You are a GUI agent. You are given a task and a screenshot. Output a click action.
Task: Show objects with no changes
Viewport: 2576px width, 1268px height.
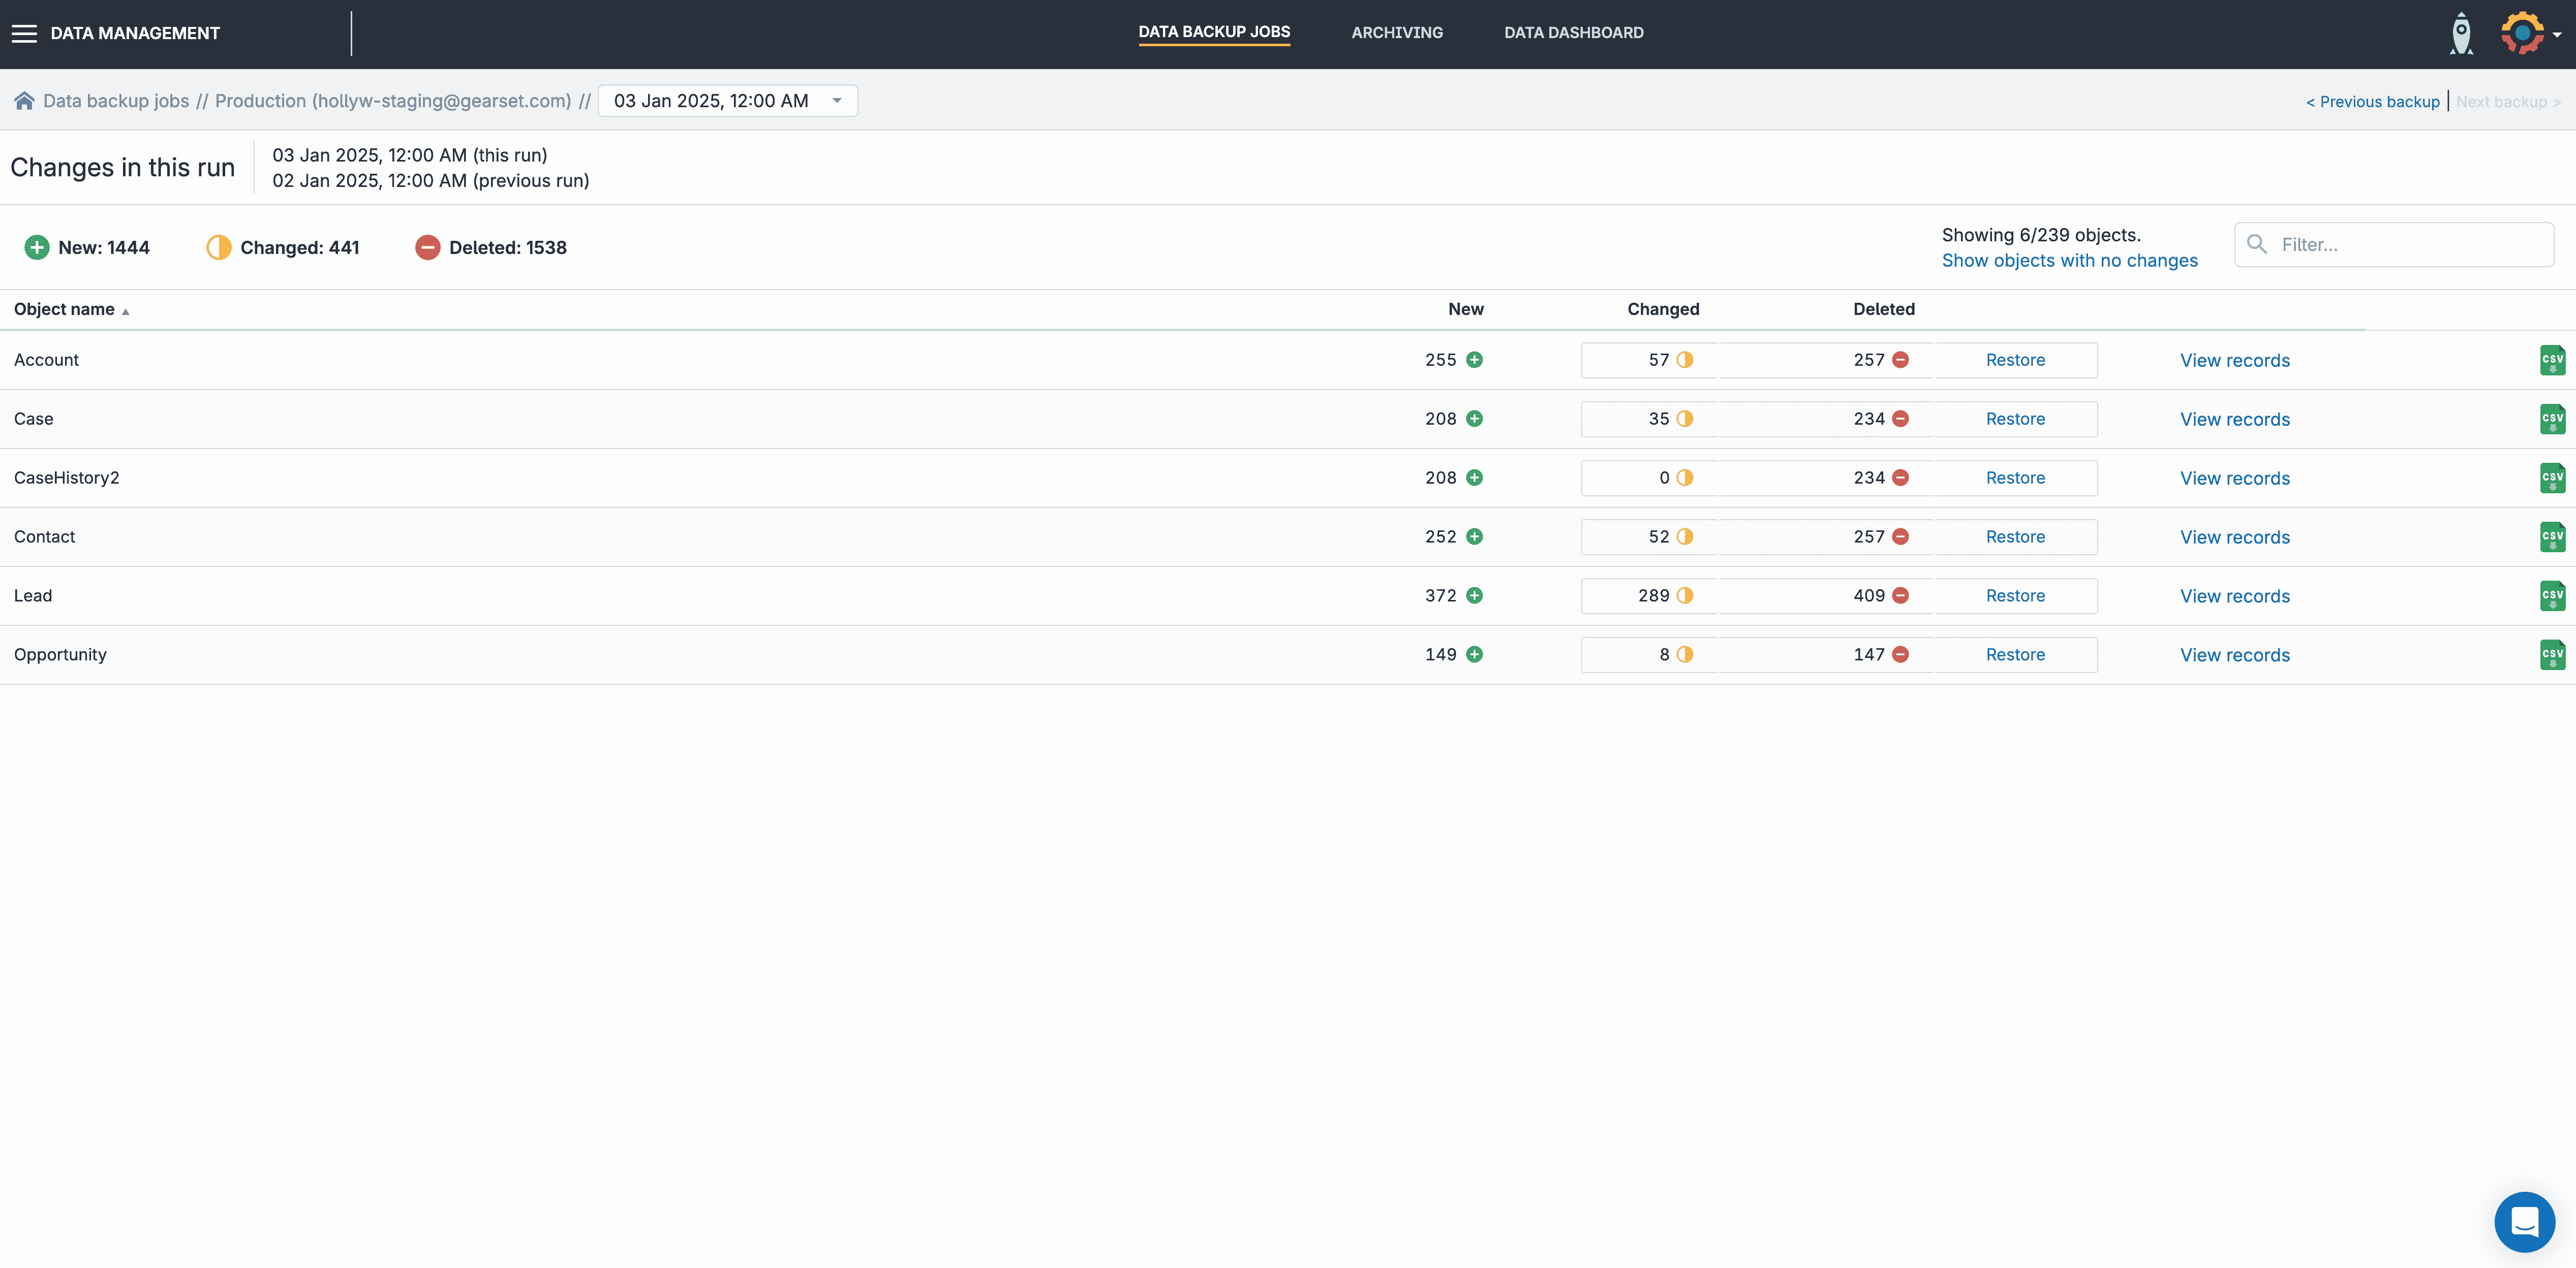(2069, 261)
